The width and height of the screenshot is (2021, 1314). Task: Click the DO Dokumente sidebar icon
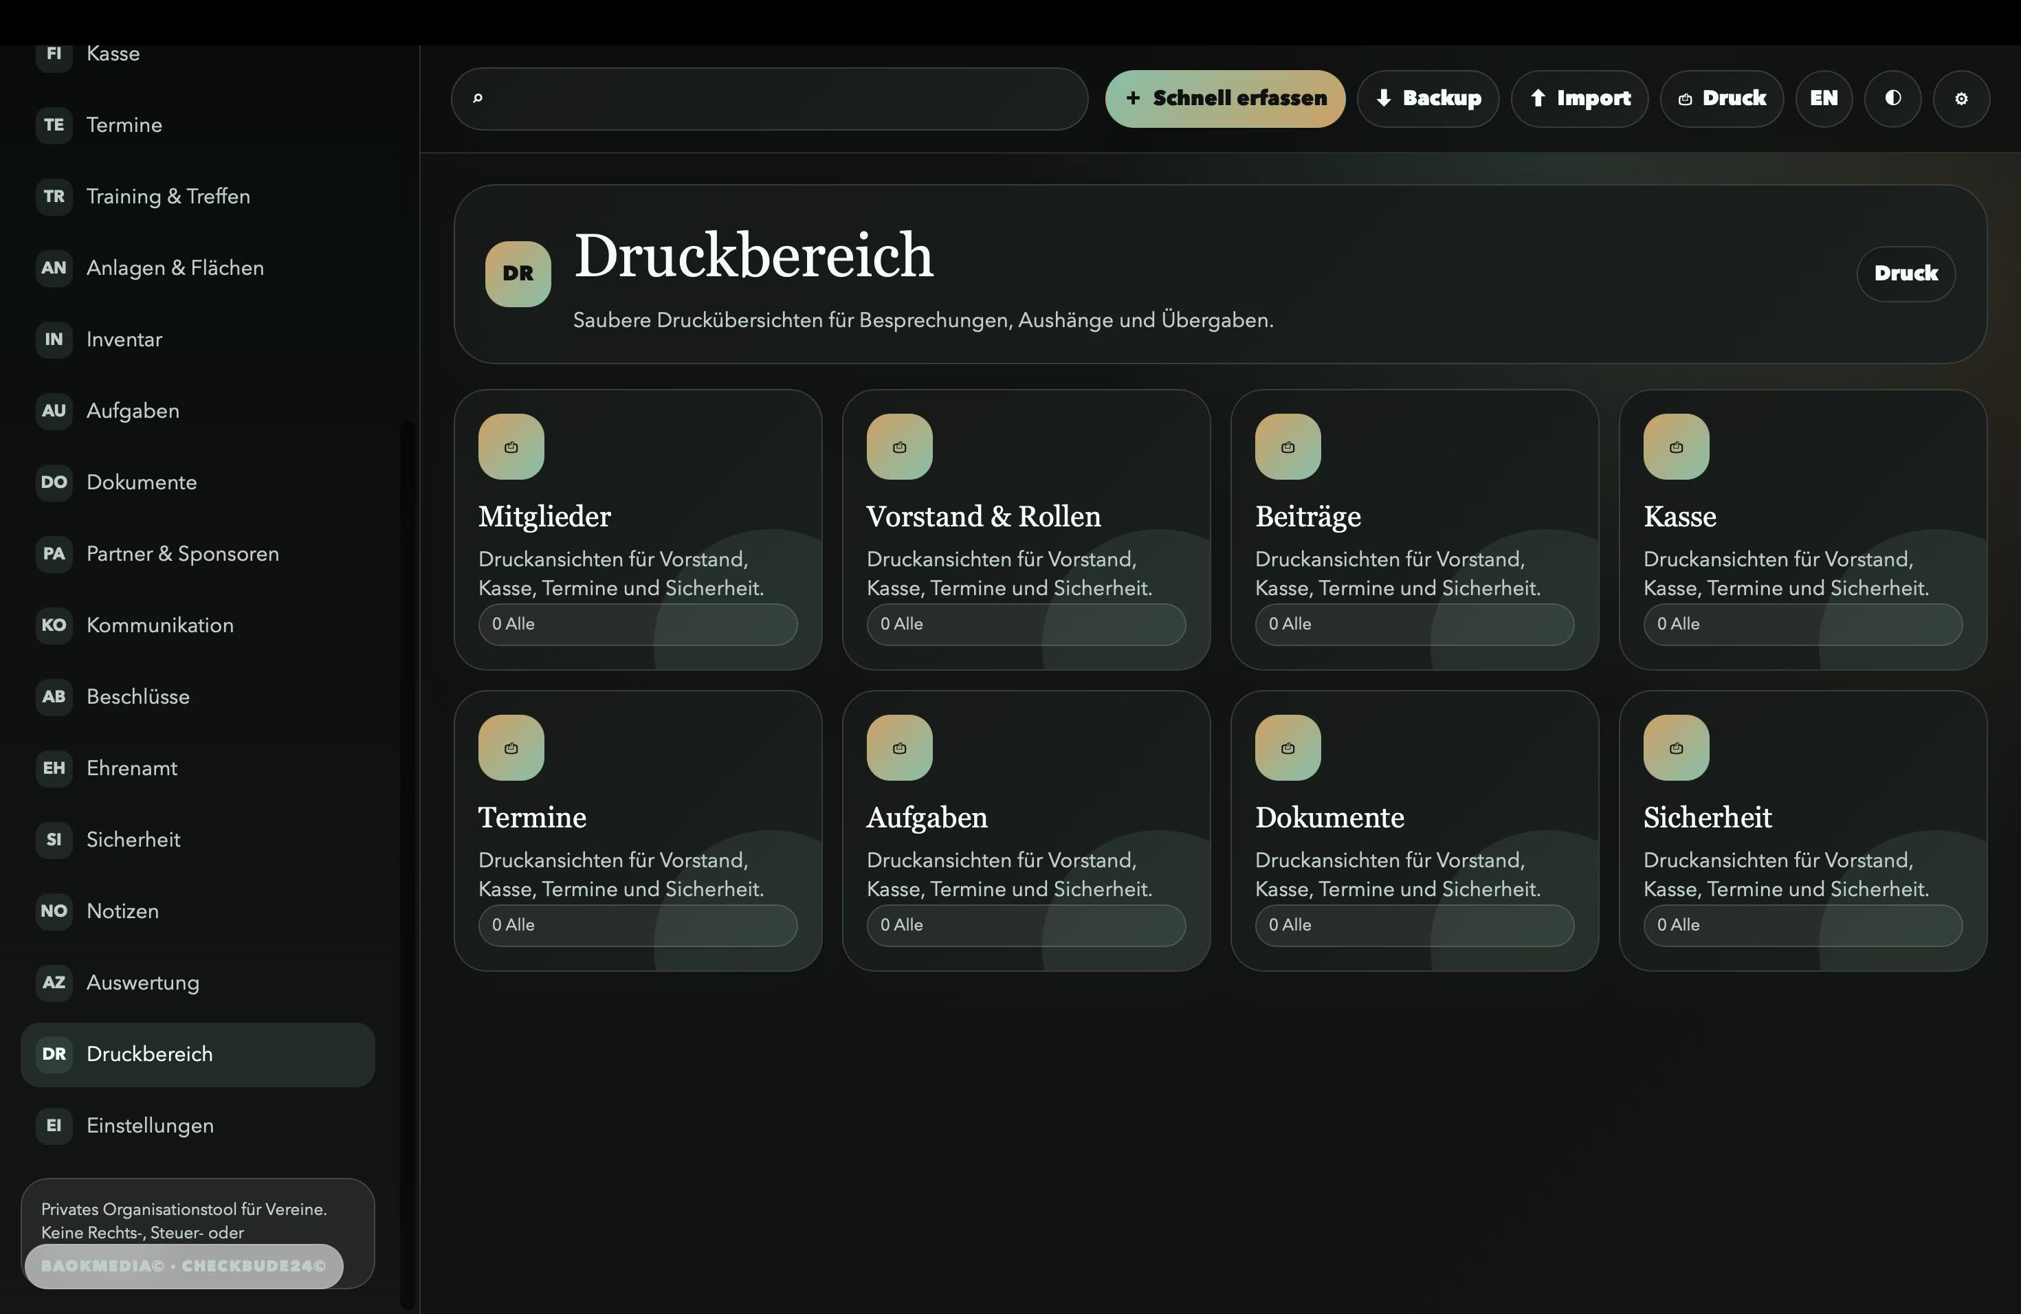pos(54,482)
